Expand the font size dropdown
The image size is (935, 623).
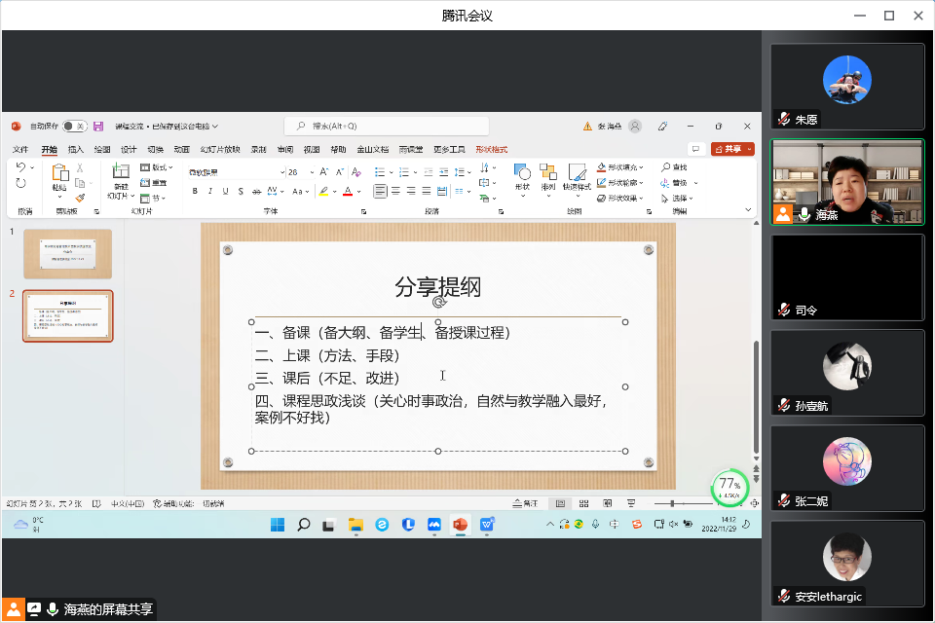tap(310, 172)
